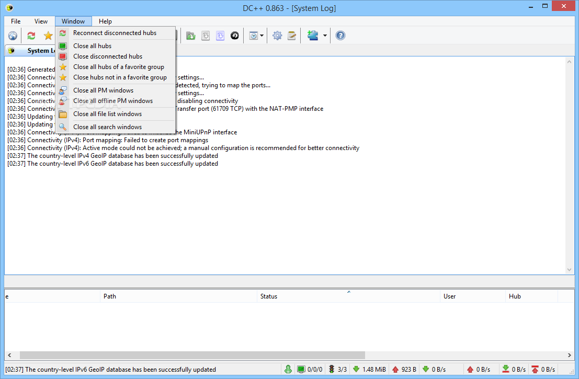Click the down arrow of the log's vertical scrollbar
Viewport: 579px width, 379px height.
(570, 270)
